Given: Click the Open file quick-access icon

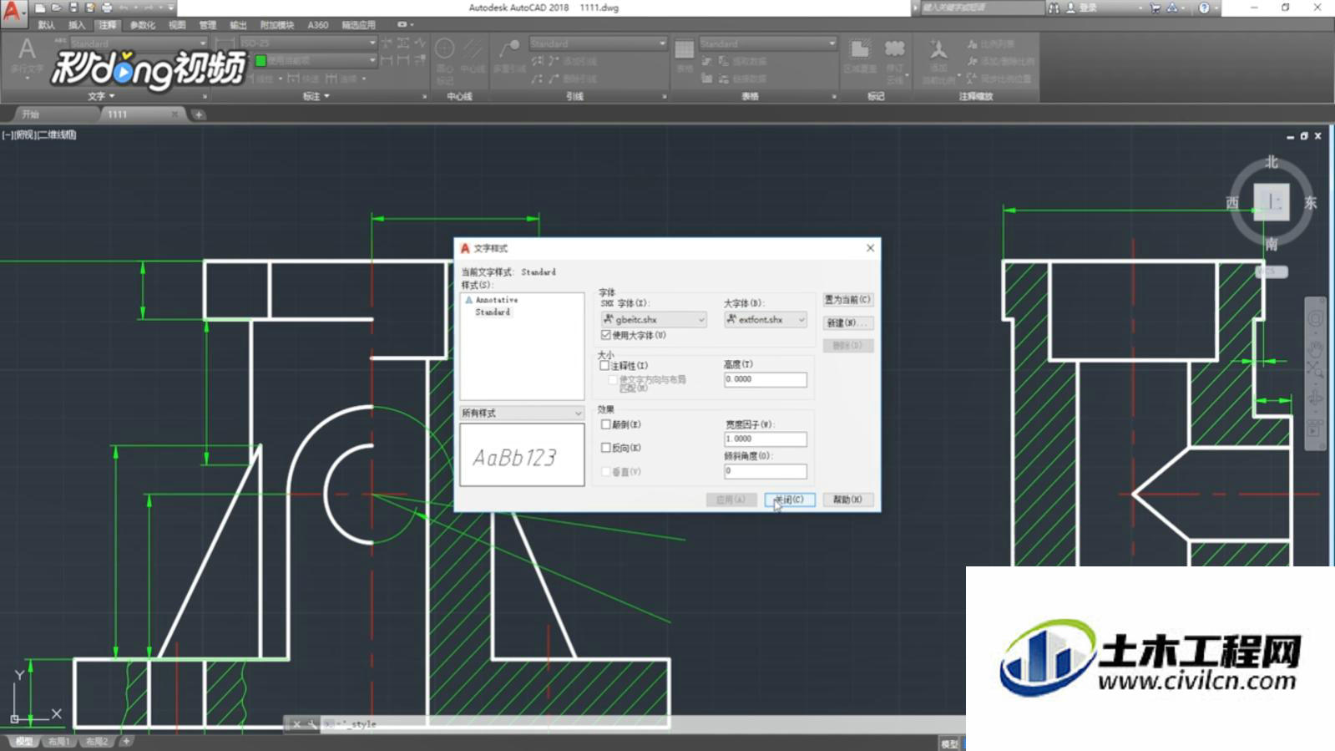Looking at the screenshot, I should 57,8.
